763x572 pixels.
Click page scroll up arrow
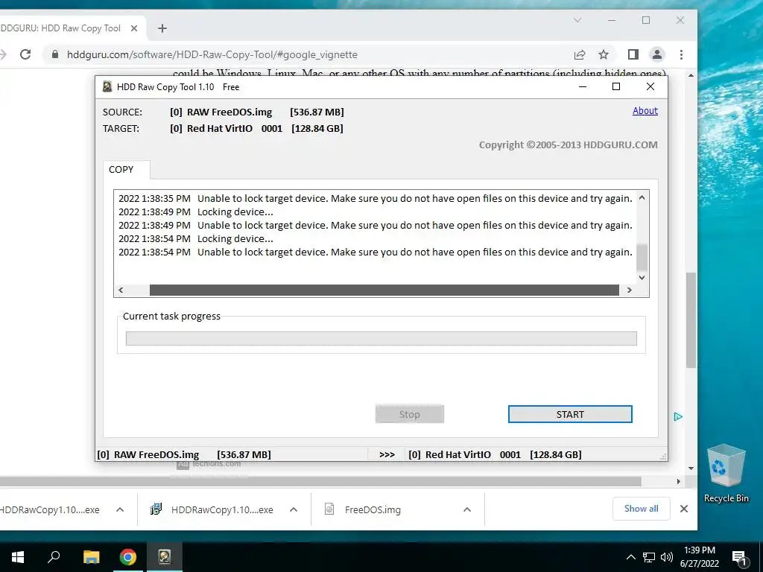(691, 75)
